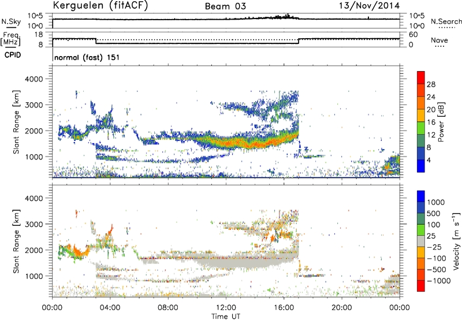Pick the red bottom segment of the velocity bar
The width and height of the screenshot is (462, 320).
[x=421, y=286]
